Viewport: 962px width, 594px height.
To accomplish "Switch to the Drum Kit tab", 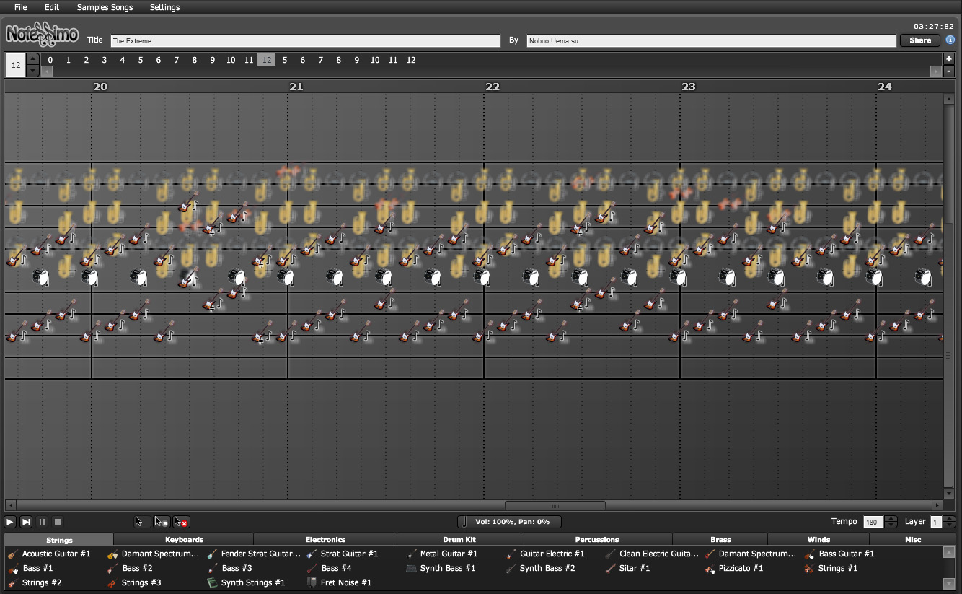I will click(459, 539).
